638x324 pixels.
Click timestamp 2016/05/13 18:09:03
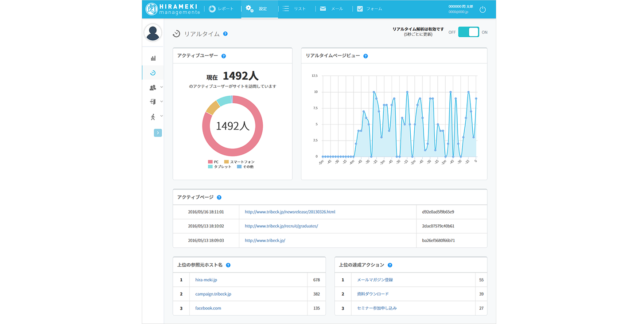(x=206, y=240)
